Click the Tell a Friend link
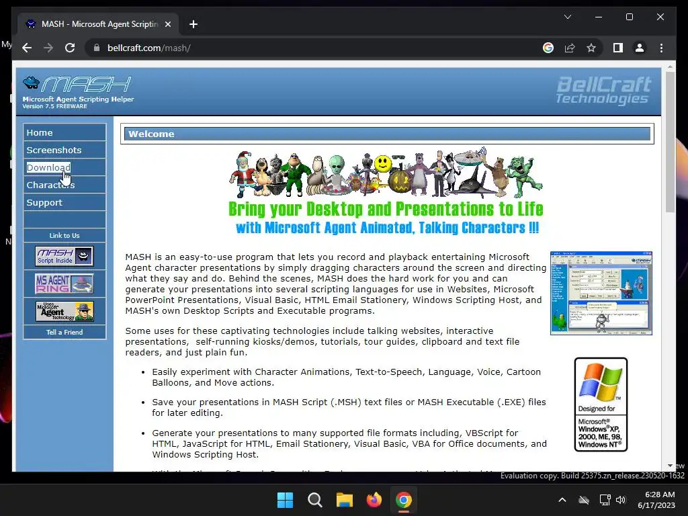This screenshot has height=516, width=688. pyautogui.click(x=64, y=332)
